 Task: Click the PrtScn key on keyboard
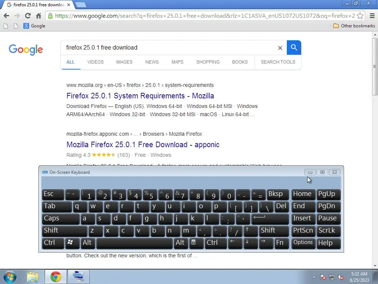[x=303, y=231]
